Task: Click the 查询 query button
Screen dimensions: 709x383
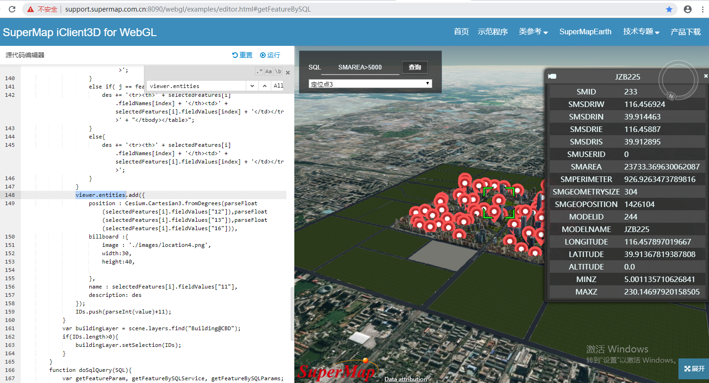Action: coord(415,67)
